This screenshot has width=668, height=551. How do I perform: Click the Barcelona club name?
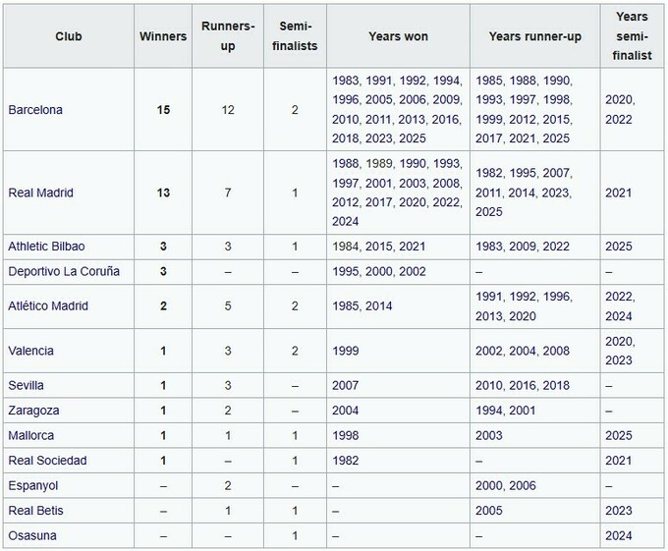pyautogui.click(x=34, y=110)
